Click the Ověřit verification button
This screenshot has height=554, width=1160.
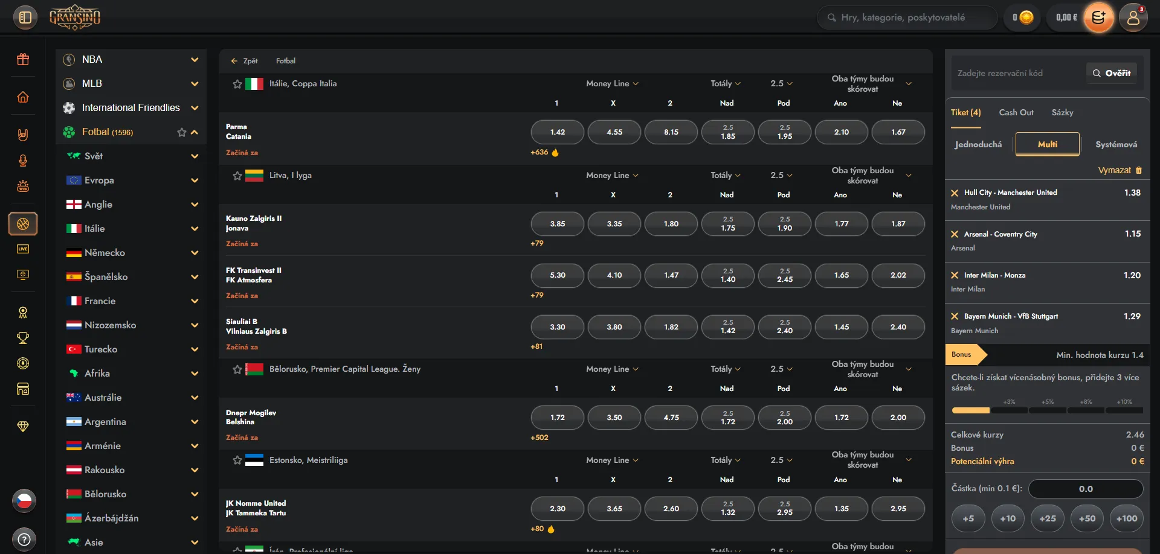1112,73
